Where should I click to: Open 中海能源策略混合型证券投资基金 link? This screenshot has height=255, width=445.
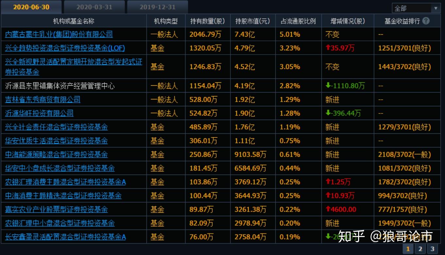point(56,154)
